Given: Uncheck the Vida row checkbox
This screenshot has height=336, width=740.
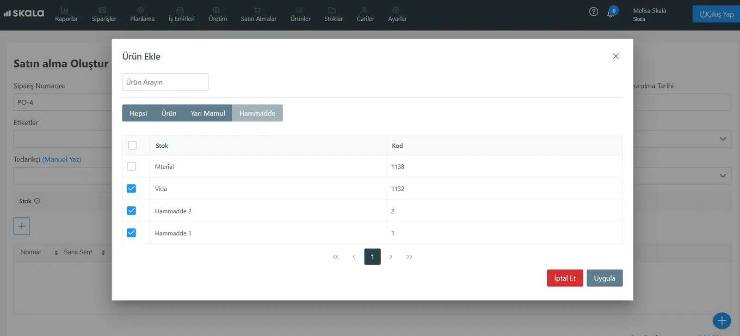Looking at the screenshot, I should (x=131, y=188).
